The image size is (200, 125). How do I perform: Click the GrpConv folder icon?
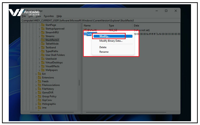coord(39,100)
